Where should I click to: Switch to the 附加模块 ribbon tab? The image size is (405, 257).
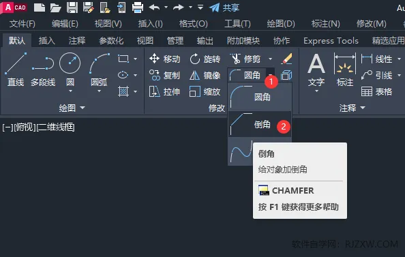pos(243,40)
